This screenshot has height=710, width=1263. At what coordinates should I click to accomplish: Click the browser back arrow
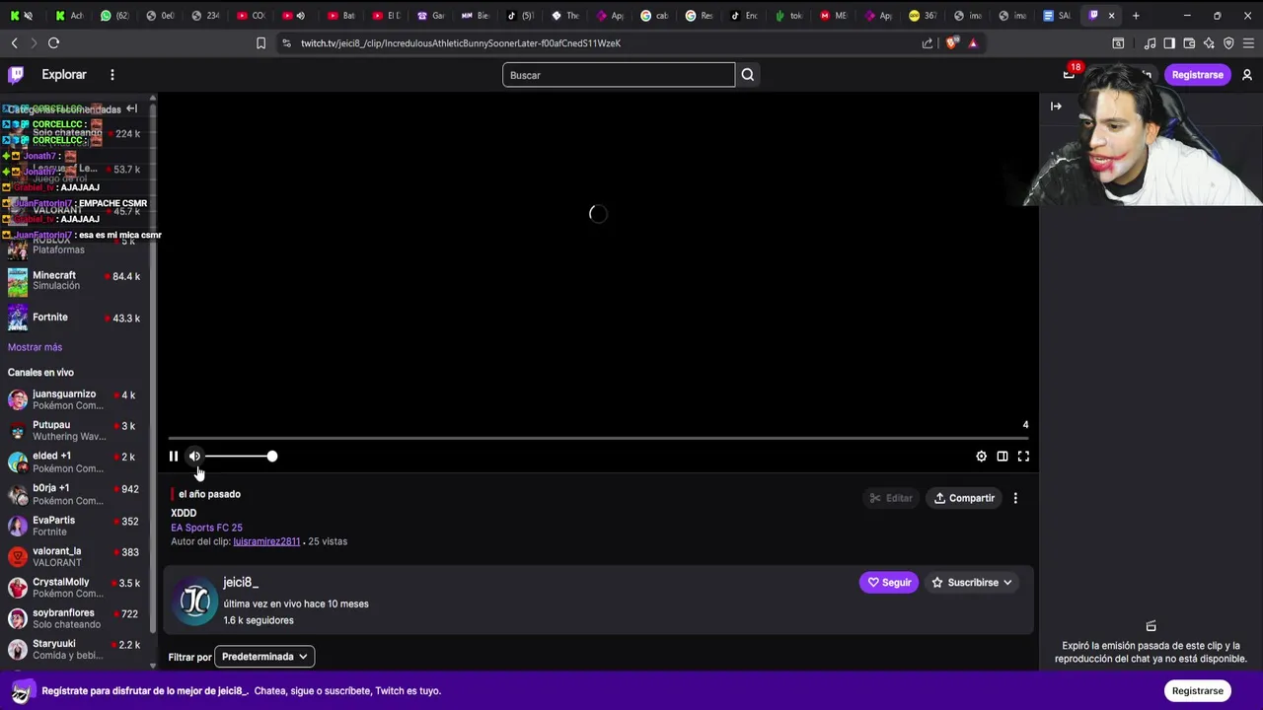tap(14, 43)
